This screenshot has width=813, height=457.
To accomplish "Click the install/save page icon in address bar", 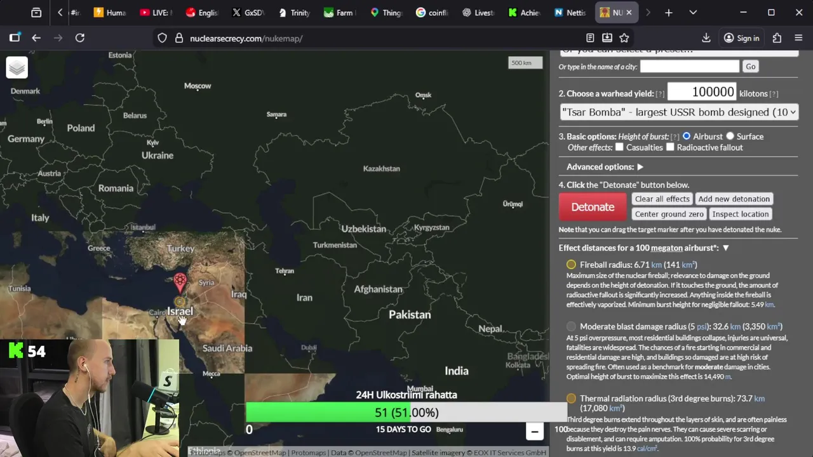I will pos(607,38).
